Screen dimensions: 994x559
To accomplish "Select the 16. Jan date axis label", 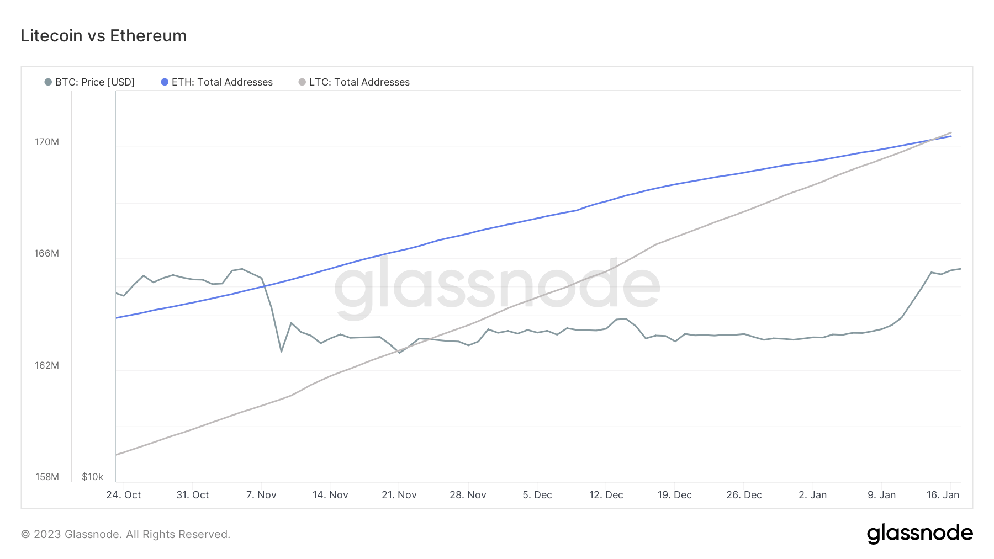I will tap(943, 495).
